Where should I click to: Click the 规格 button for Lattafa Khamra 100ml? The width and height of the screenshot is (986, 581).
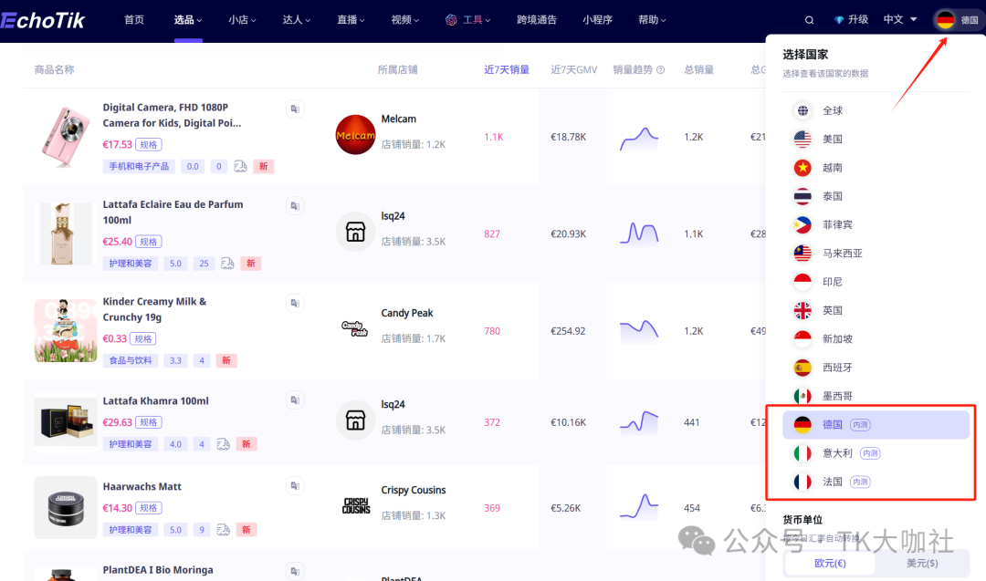pos(149,421)
